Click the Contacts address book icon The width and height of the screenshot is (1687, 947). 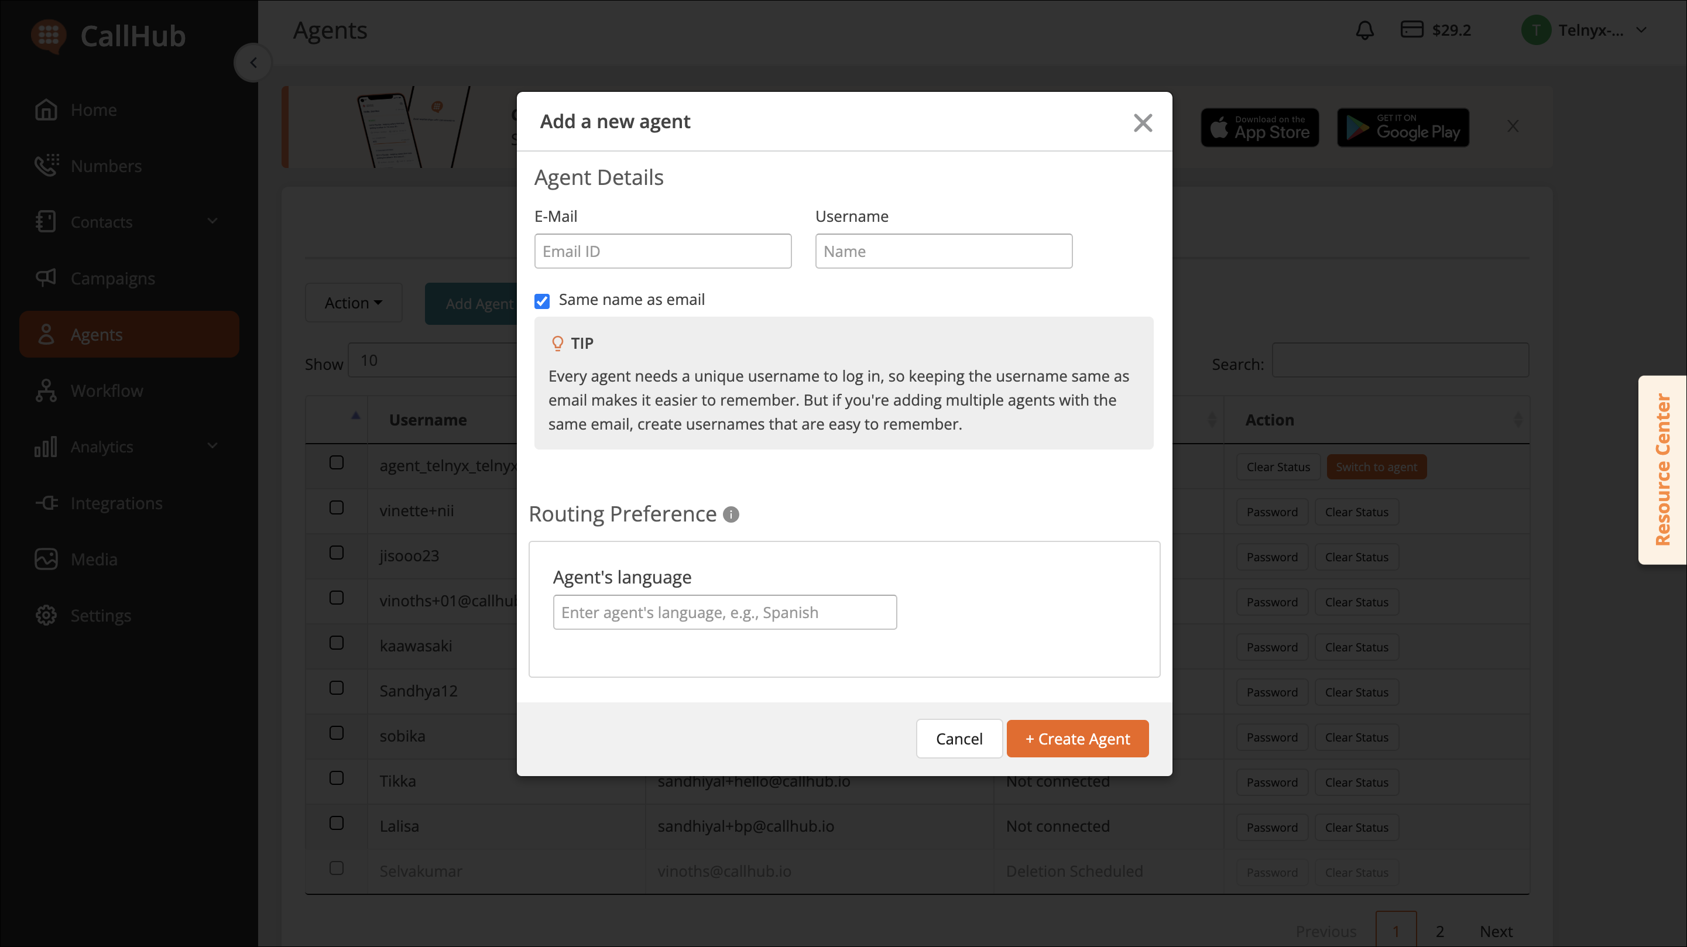pyautogui.click(x=46, y=222)
